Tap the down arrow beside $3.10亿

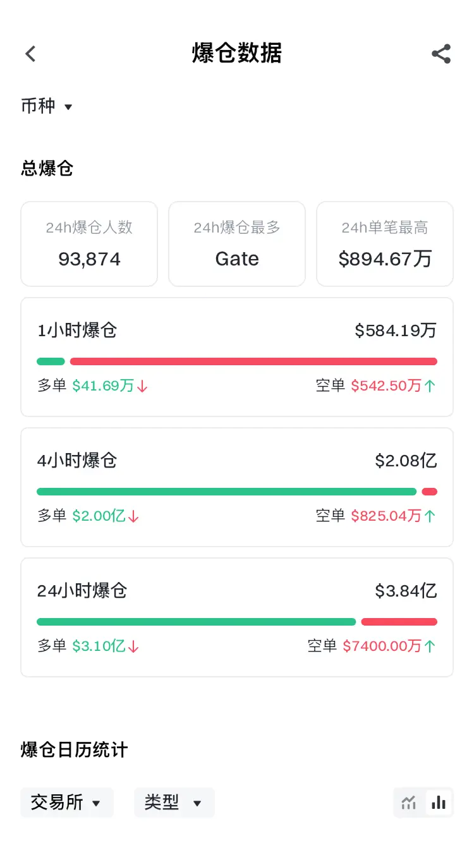133,646
